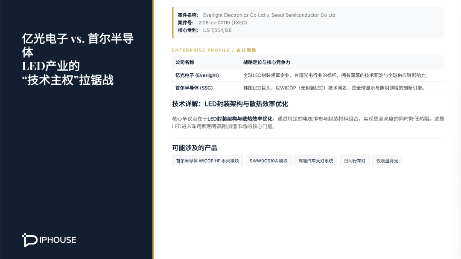Click the case name Everlight Electronics v. Seoul Semiconductor
This screenshot has width=461, height=259.
click(269, 15)
